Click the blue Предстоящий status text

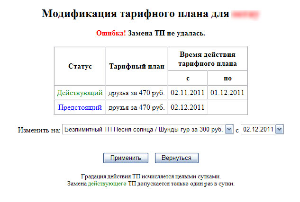[x=80, y=107]
